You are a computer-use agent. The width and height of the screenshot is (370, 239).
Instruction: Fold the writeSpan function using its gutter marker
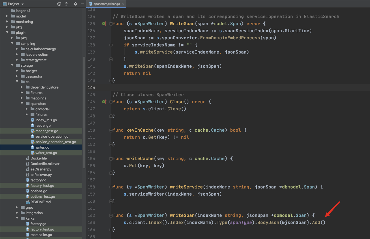point(111,215)
